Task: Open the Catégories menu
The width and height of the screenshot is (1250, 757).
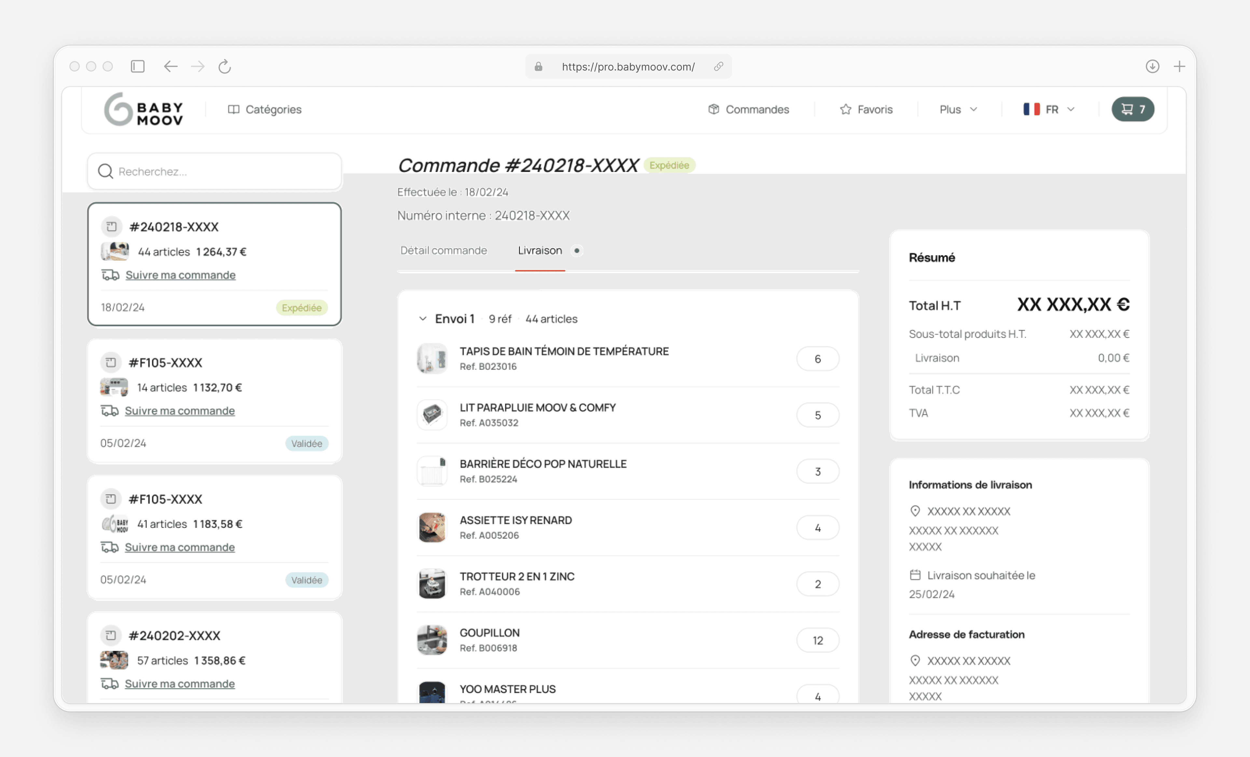Action: coord(265,110)
